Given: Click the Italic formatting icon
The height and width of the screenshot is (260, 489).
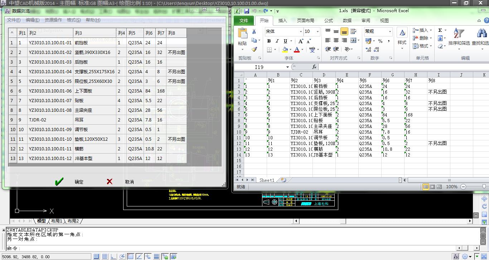Looking at the screenshot, I should pyautogui.click(x=277, y=41).
